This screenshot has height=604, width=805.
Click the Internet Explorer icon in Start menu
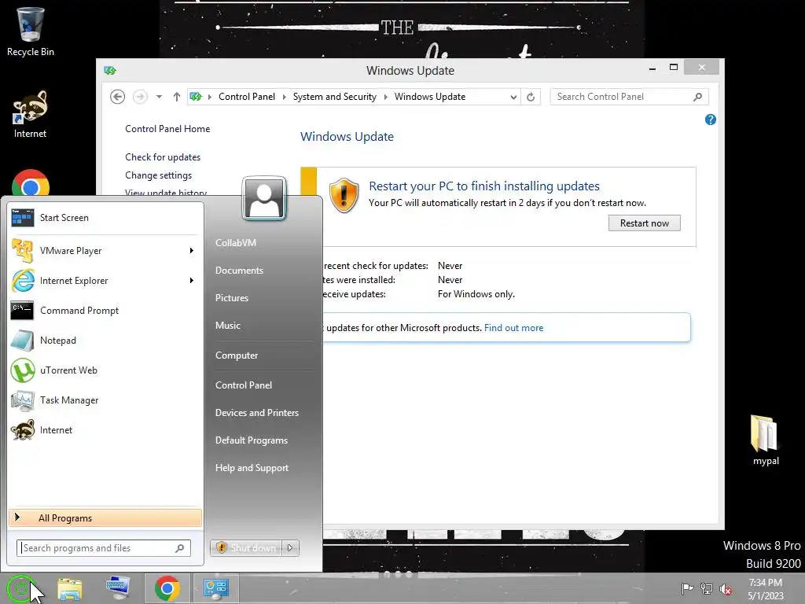(x=23, y=281)
